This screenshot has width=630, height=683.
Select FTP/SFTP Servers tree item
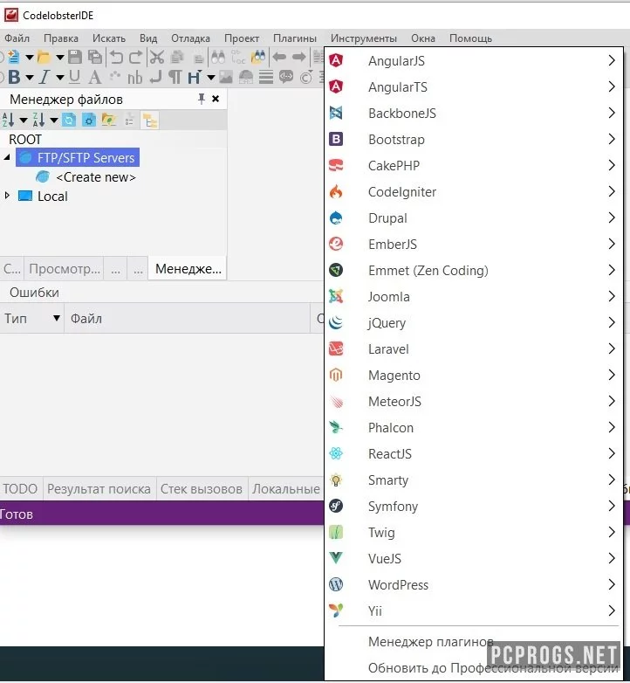click(x=78, y=157)
